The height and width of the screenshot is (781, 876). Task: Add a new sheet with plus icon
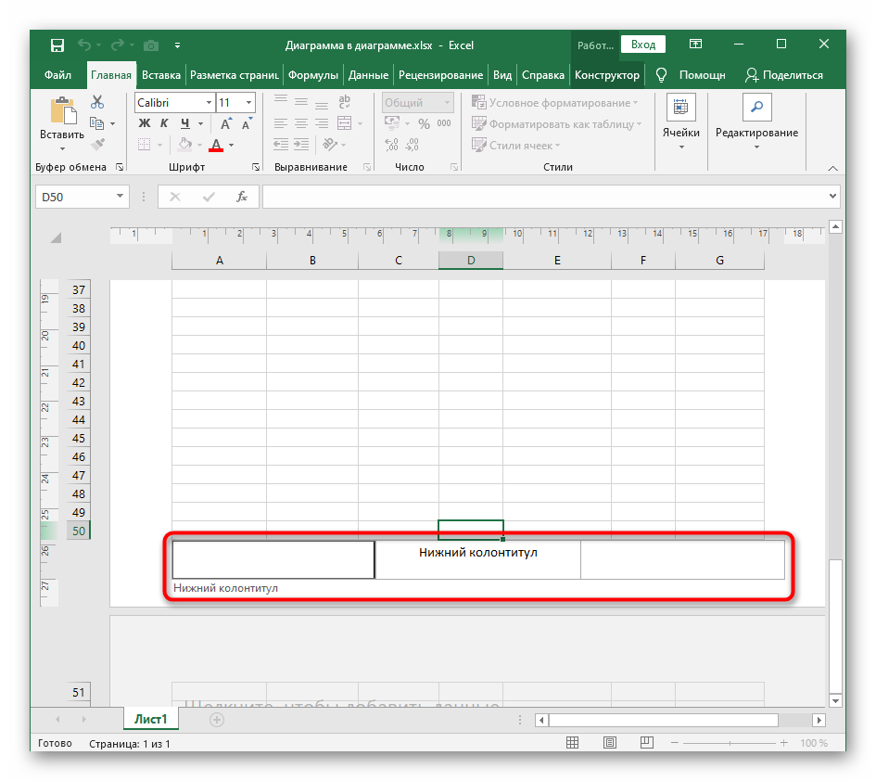[x=217, y=719]
